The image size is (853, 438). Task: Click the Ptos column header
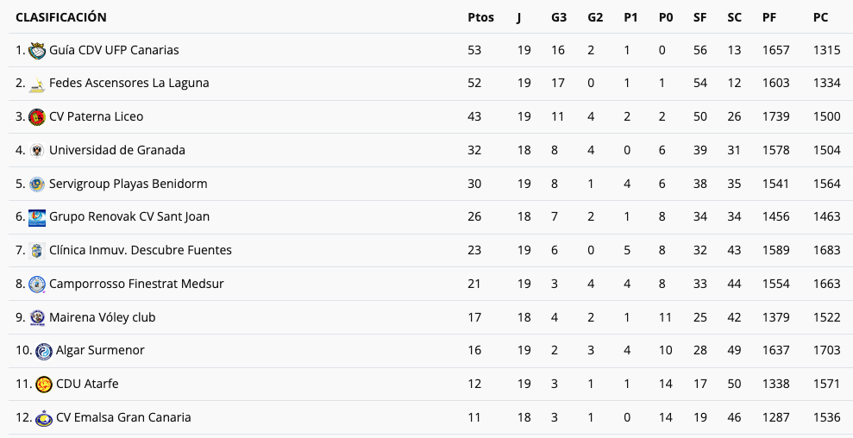pyautogui.click(x=480, y=17)
